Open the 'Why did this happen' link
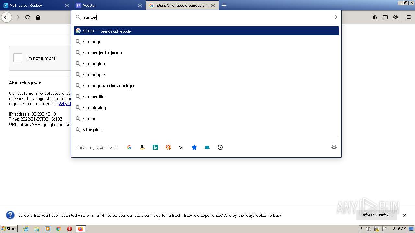 [65, 104]
